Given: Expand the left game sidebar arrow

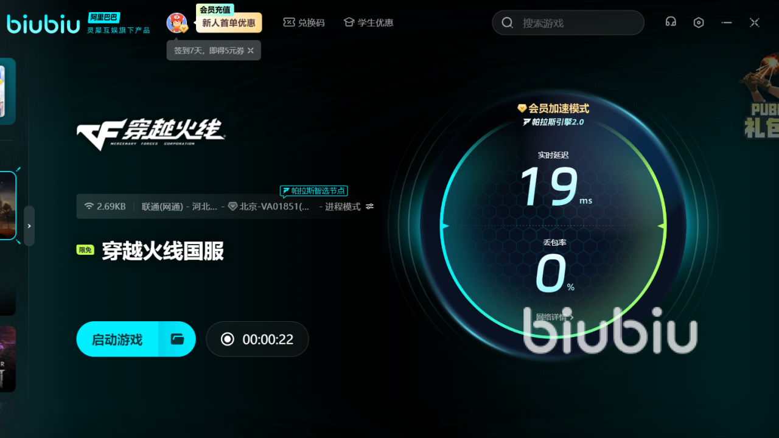Looking at the screenshot, I should point(29,226).
